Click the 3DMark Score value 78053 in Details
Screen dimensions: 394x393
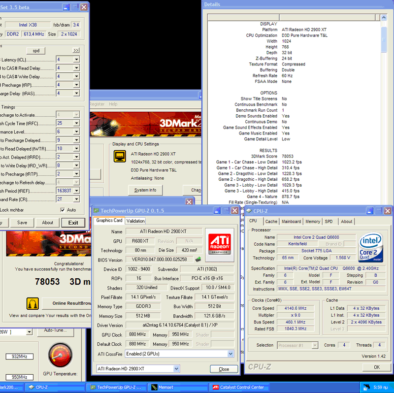click(x=288, y=156)
